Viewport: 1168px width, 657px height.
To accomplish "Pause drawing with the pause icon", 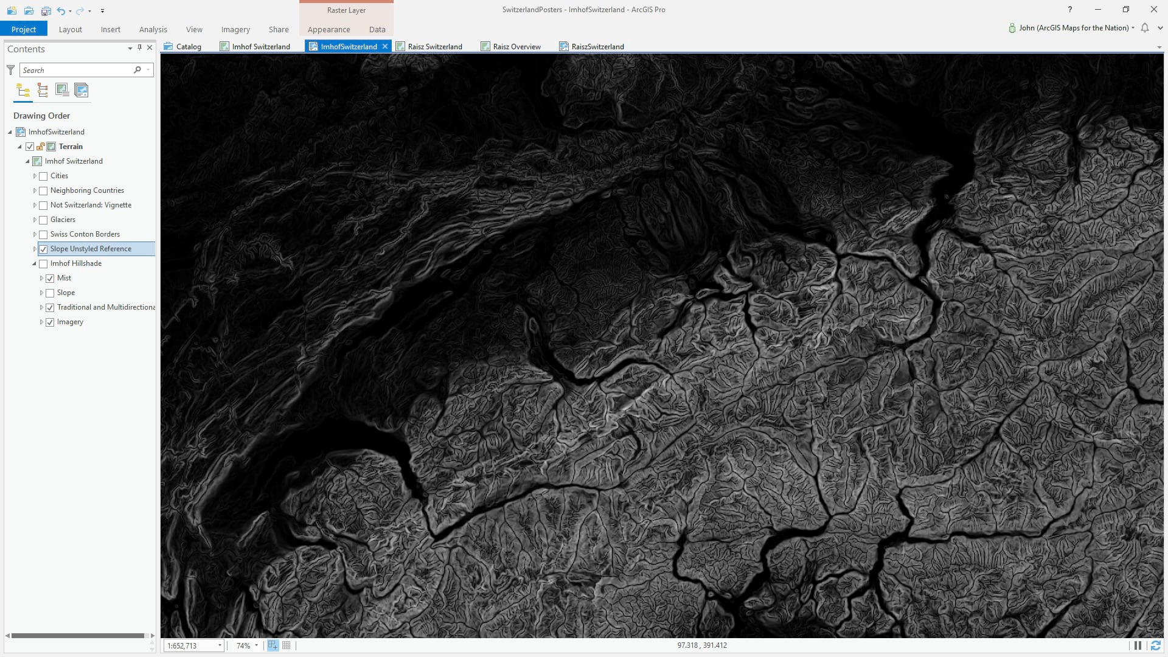I will (1138, 645).
